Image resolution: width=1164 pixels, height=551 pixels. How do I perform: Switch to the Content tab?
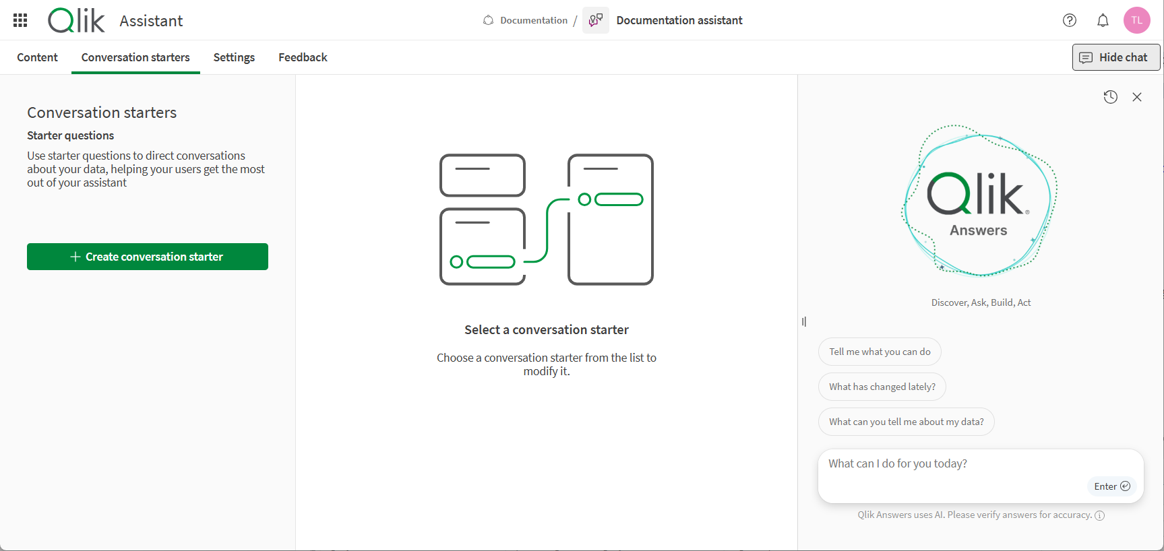click(x=37, y=57)
